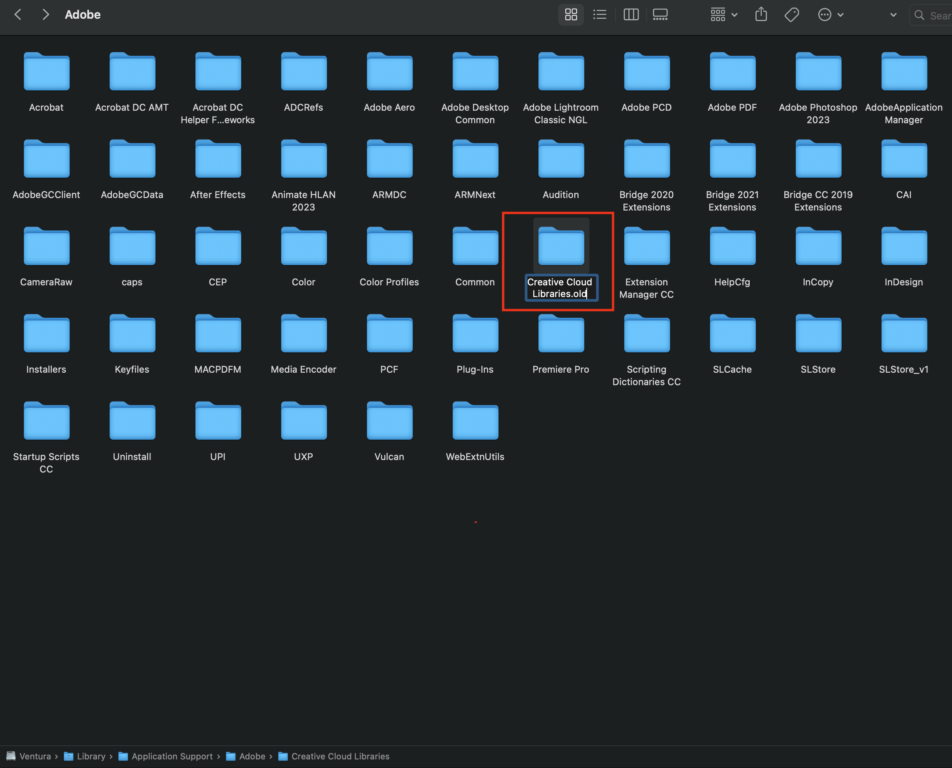This screenshot has height=768, width=952.
Task: Click the forward navigation arrow
Action: (x=46, y=14)
